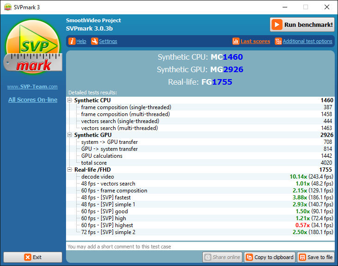The width and height of the screenshot is (338, 266).
Task: Click the 10.14x (243.4 fps) value
Action: (312, 177)
